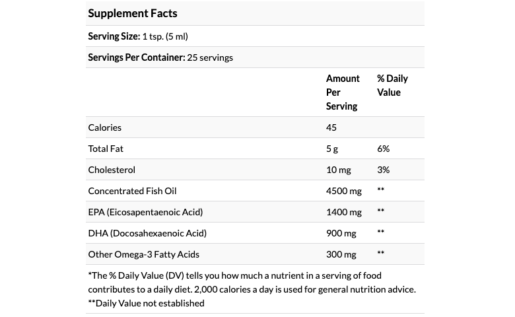515x317 pixels.
Task: Click the Amount Per Serving column header
Action: (x=343, y=92)
